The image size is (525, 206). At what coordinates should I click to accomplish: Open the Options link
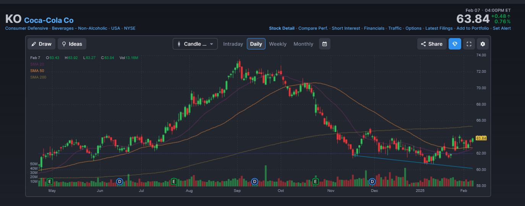pyautogui.click(x=413, y=28)
